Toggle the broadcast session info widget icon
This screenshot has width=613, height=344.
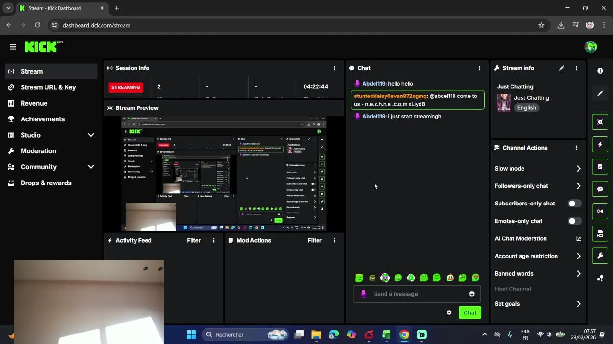pyautogui.click(x=600, y=211)
